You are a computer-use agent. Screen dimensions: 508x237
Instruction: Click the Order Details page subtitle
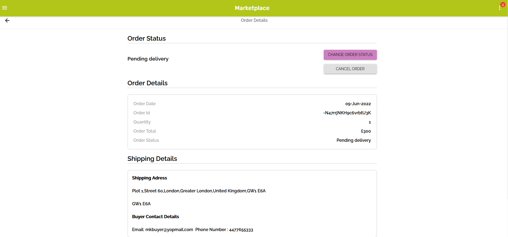[x=254, y=20]
